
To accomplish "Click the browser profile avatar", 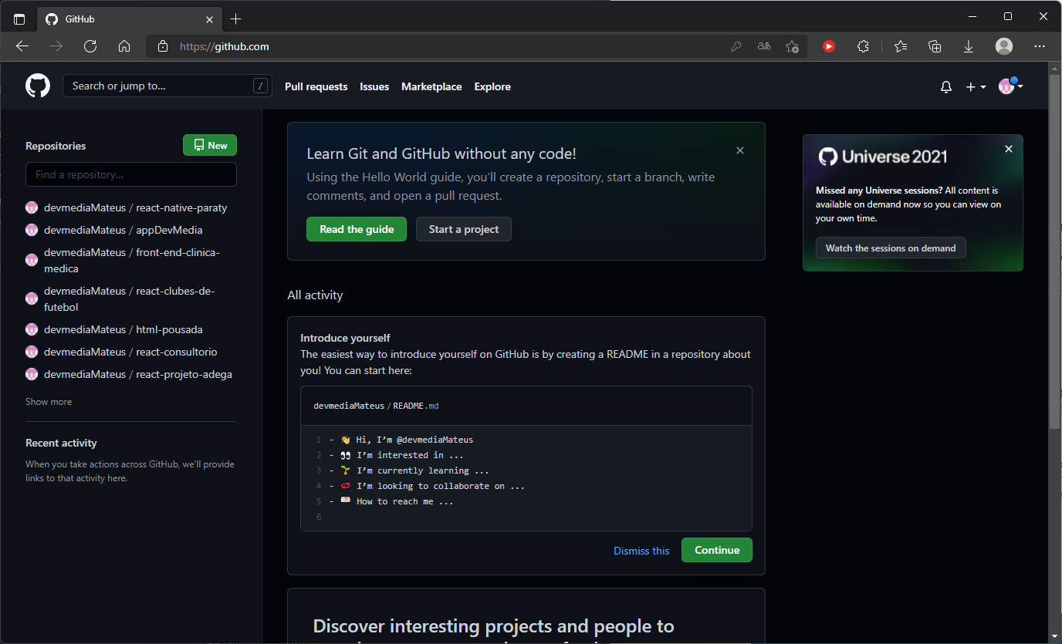I will point(1004,46).
